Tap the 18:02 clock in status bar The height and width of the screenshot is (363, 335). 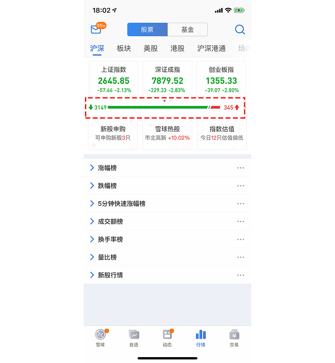[102, 10]
